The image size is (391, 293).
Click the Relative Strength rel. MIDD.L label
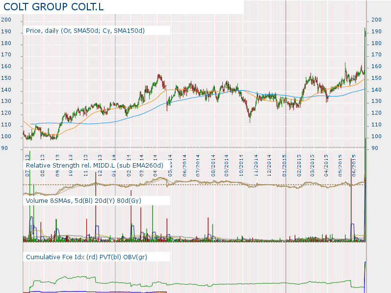pos(95,166)
